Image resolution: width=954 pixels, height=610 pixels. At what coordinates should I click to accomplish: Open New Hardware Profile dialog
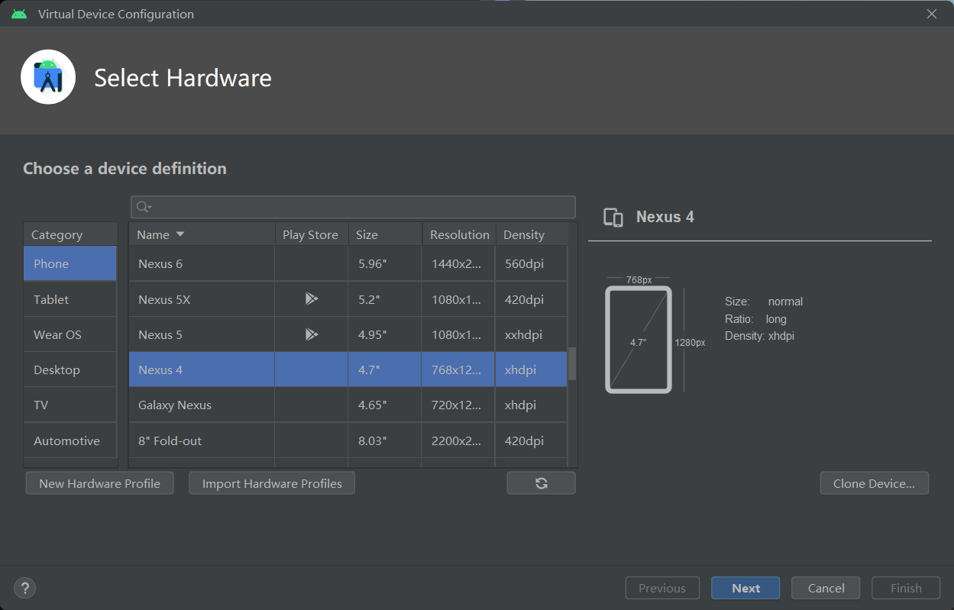pyautogui.click(x=100, y=483)
